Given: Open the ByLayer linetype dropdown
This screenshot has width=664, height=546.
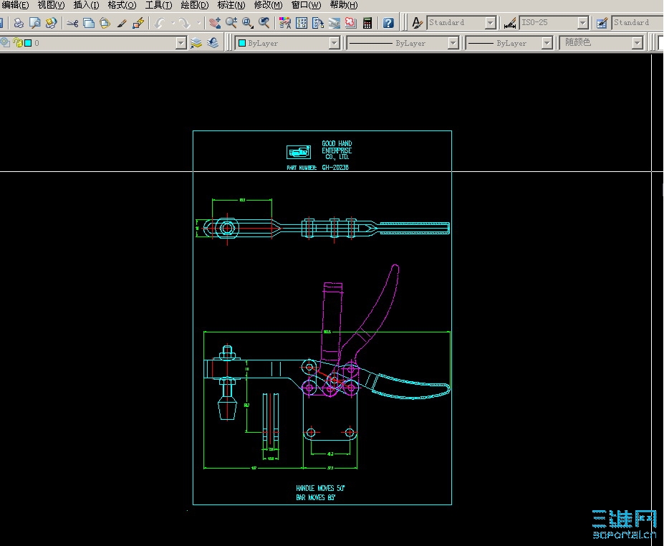Looking at the screenshot, I should pos(453,43).
